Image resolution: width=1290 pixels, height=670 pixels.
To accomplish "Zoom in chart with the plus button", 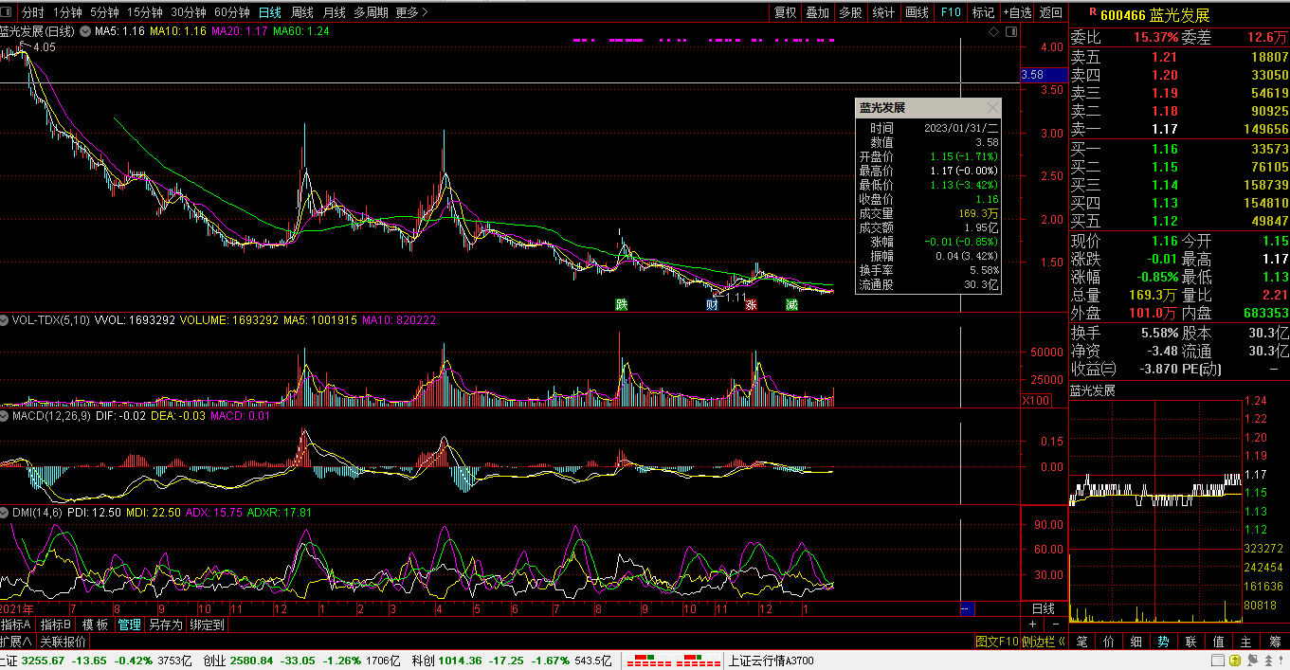I will coord(1033,625).
